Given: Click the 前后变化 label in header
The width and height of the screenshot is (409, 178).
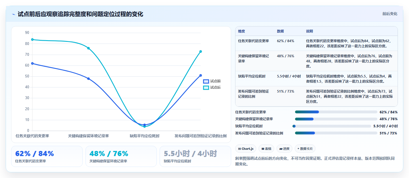Looking at the screenshot, I should pos(390,14).
